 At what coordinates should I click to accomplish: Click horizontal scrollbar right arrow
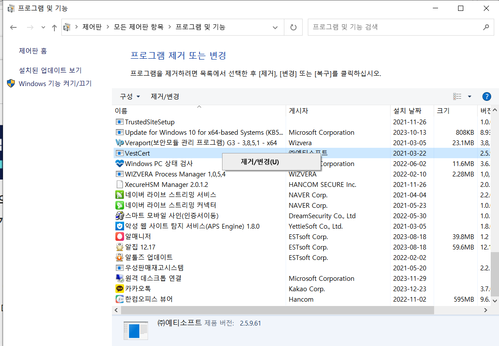coord(486,310)
